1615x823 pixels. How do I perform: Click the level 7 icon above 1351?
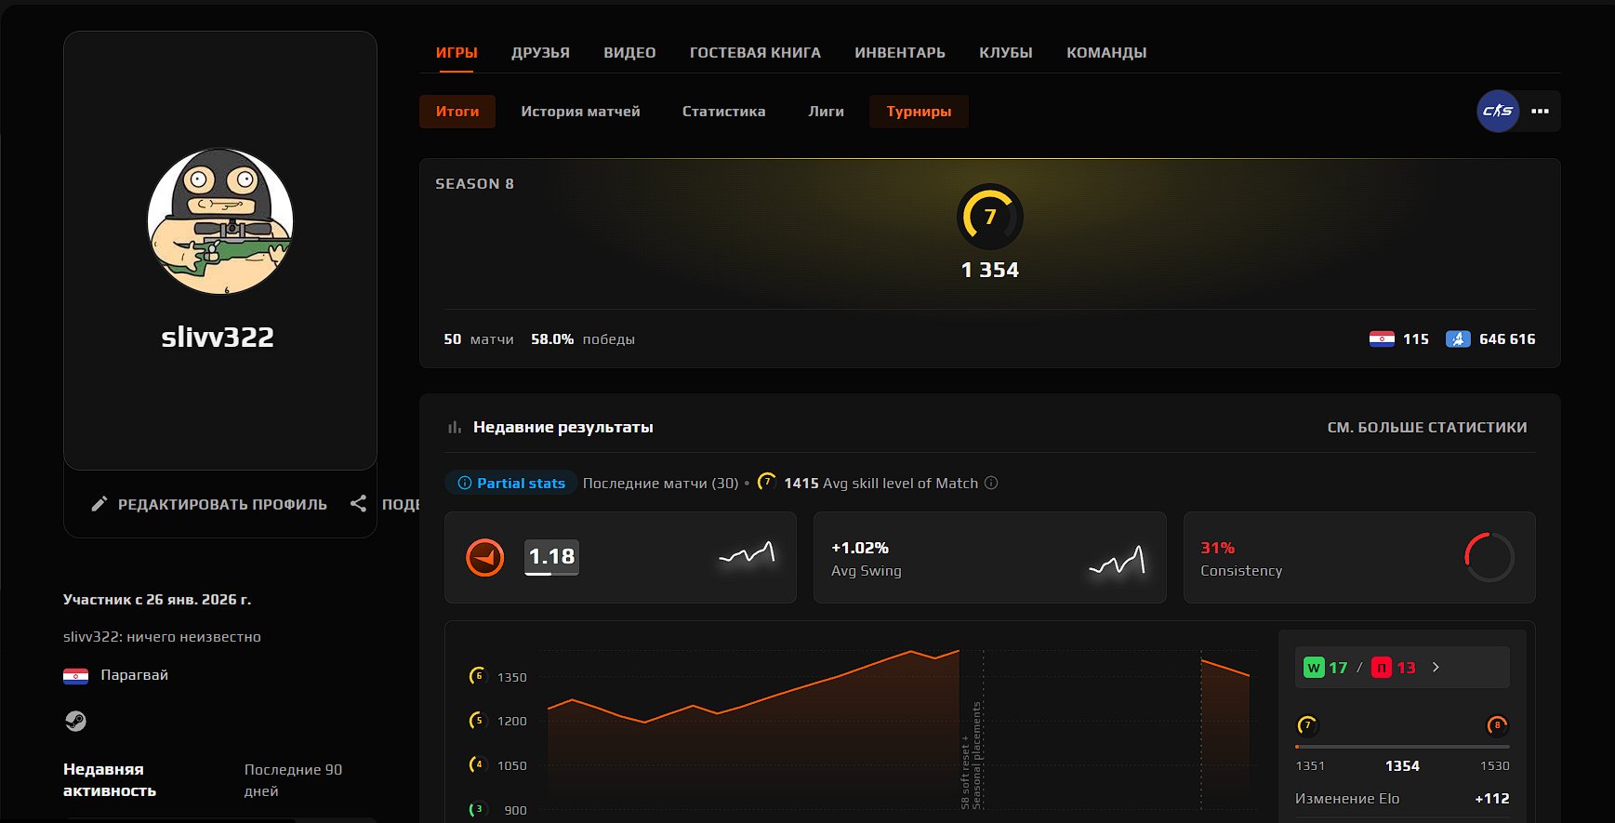1307,725
